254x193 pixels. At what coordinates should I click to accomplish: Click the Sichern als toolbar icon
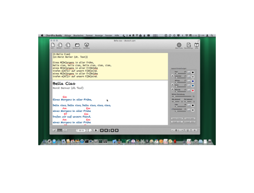point(77,45)
